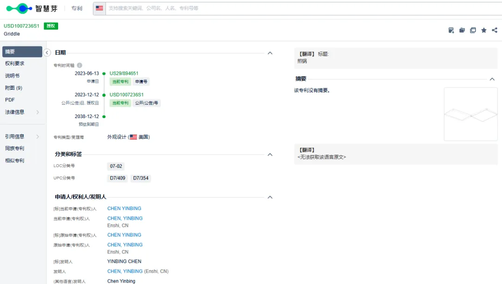This screenshot has height=284, width=502.
Task: Click the Griddle title text
Action: coord(12,34)
